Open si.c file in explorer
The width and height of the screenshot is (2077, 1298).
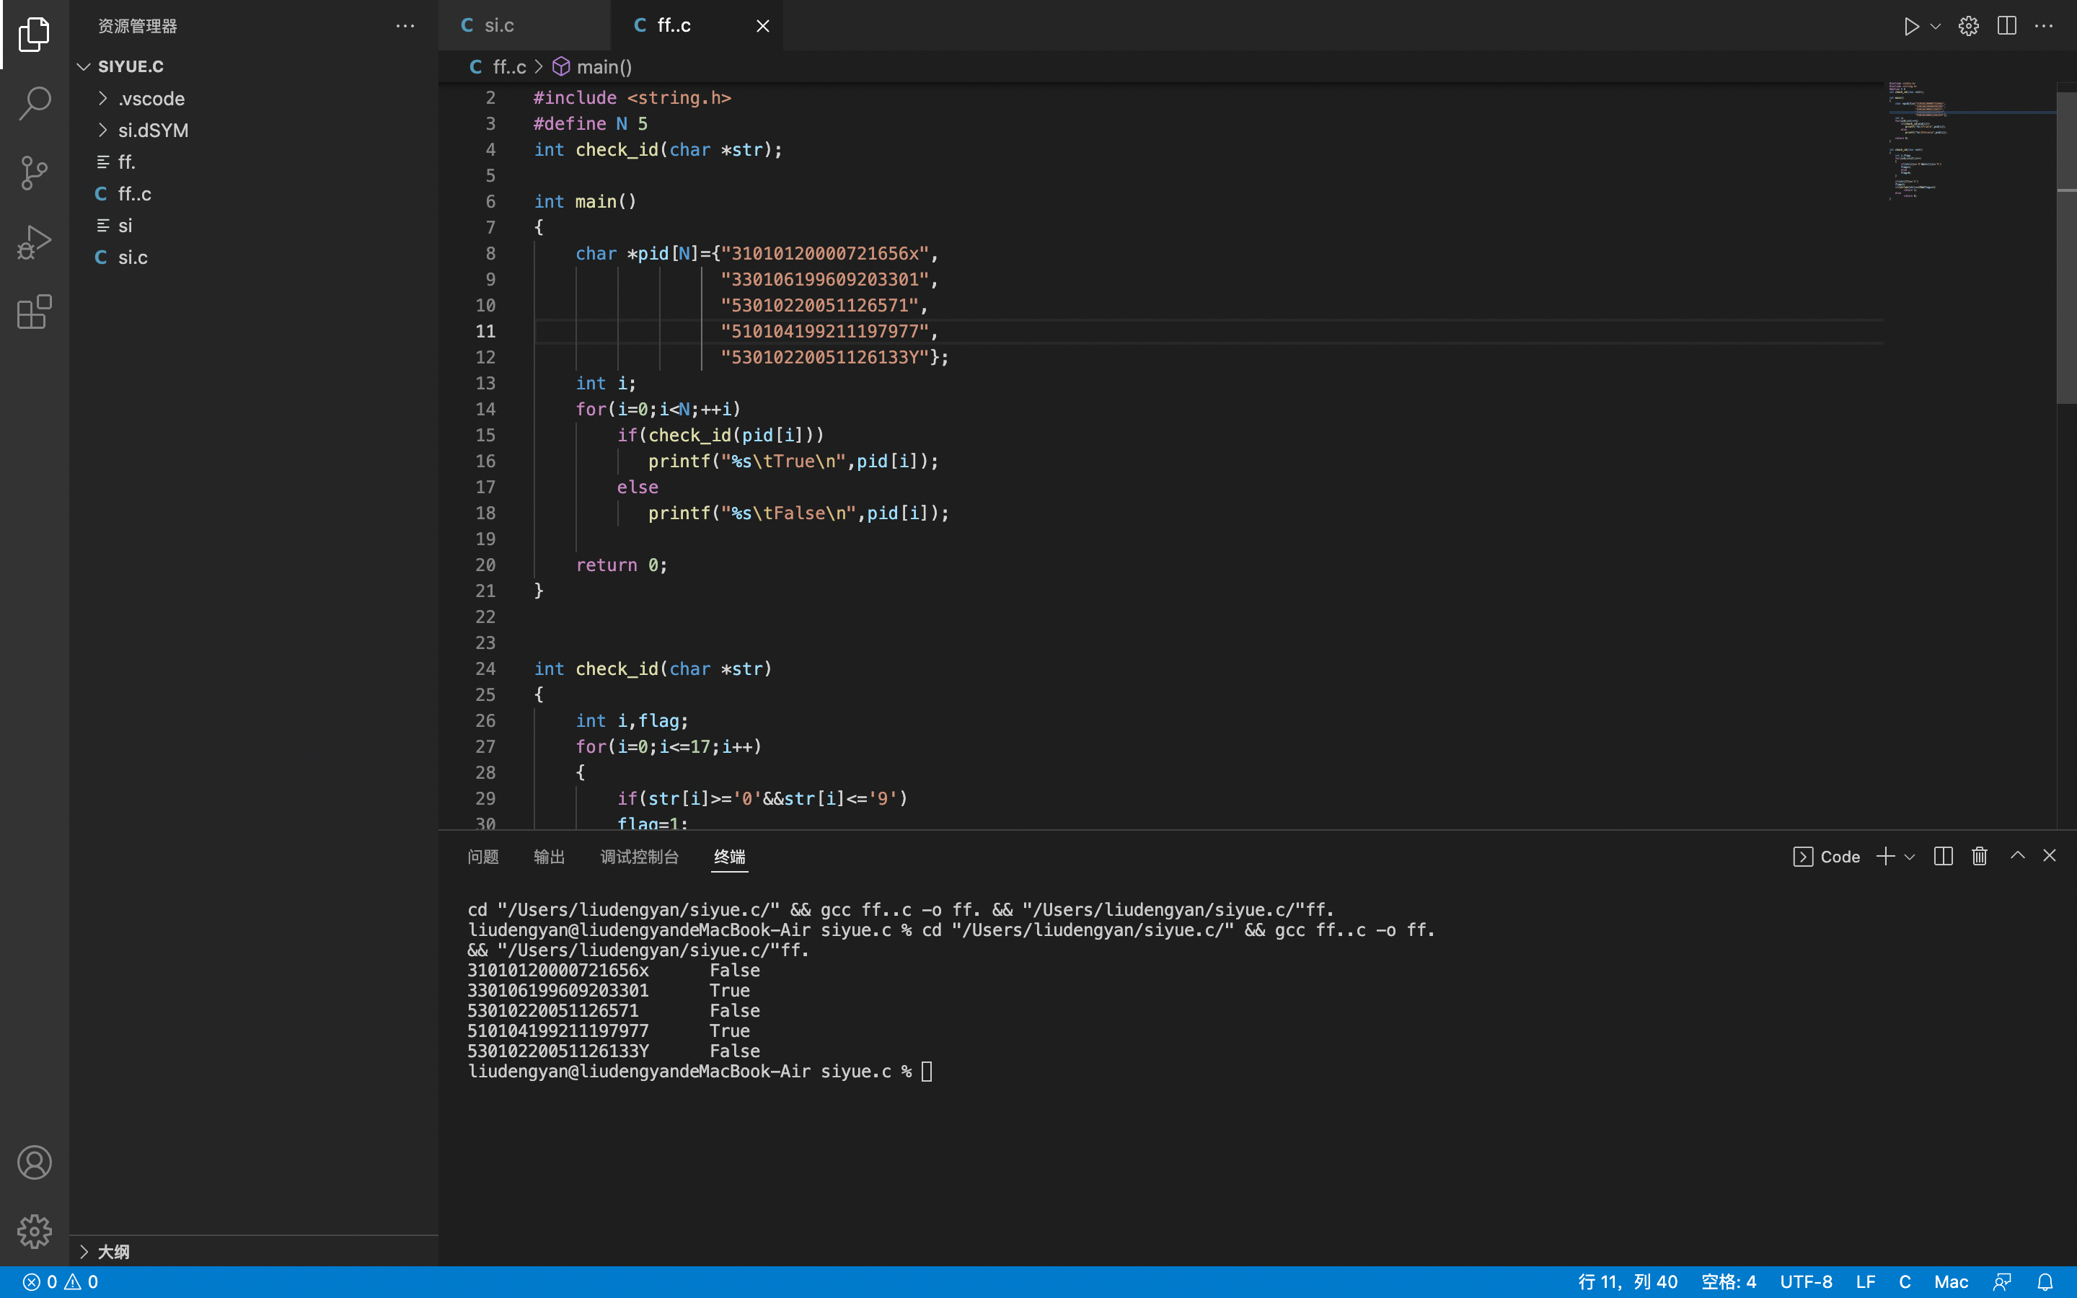tap(132, 257)
